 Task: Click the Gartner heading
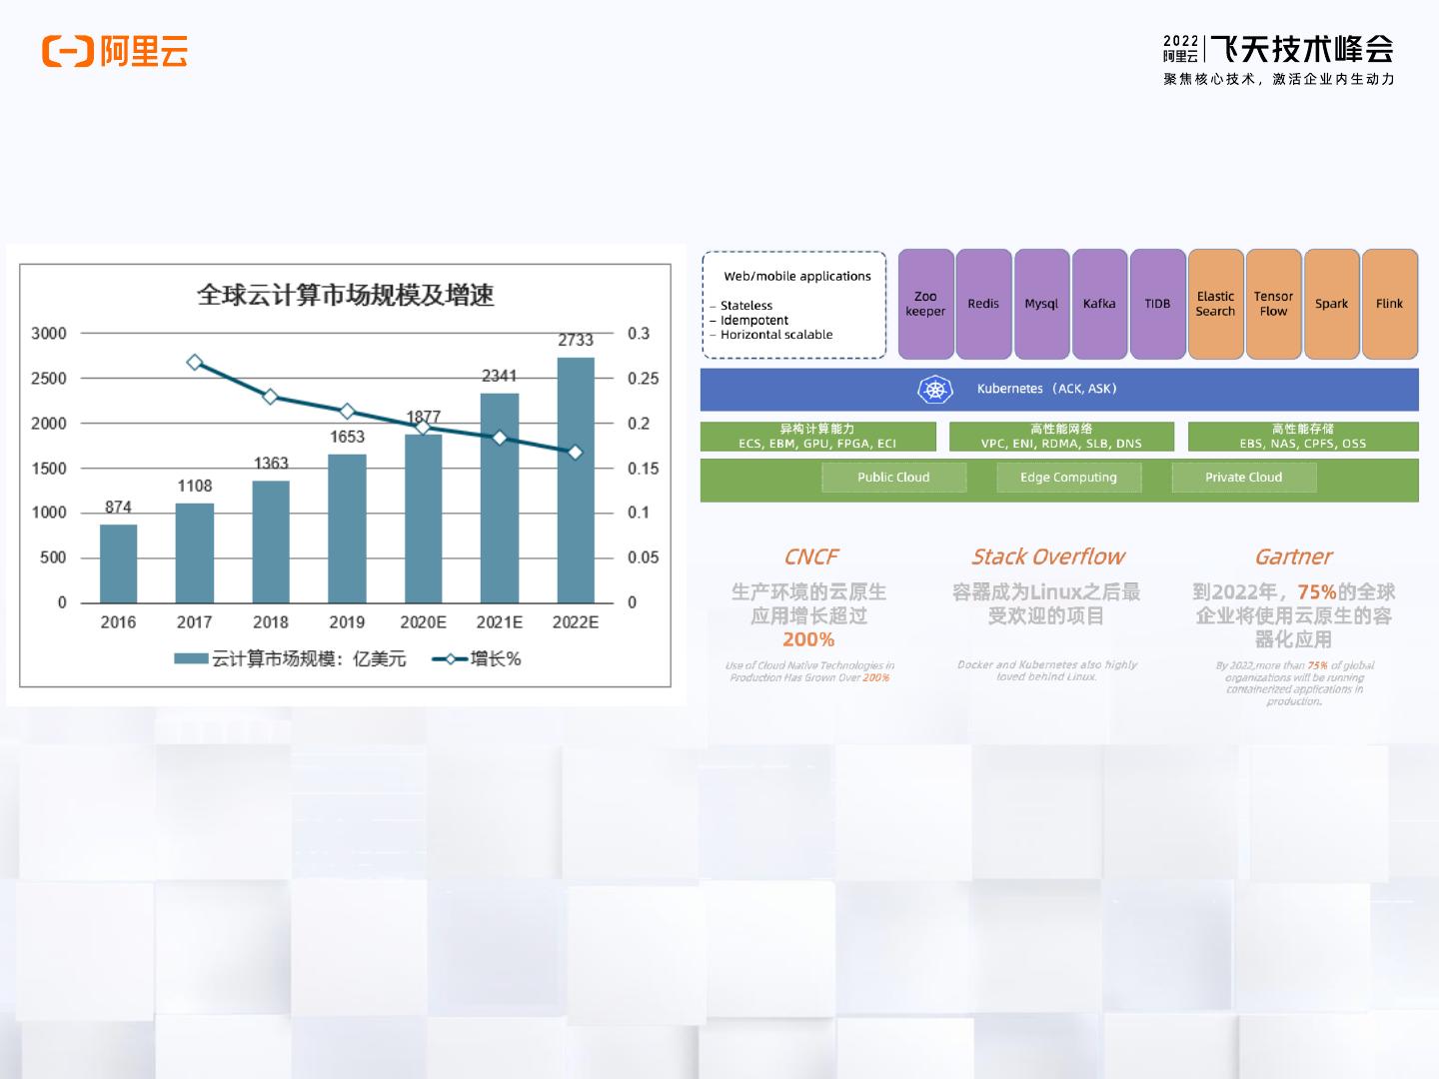[x=1293, y=556]
